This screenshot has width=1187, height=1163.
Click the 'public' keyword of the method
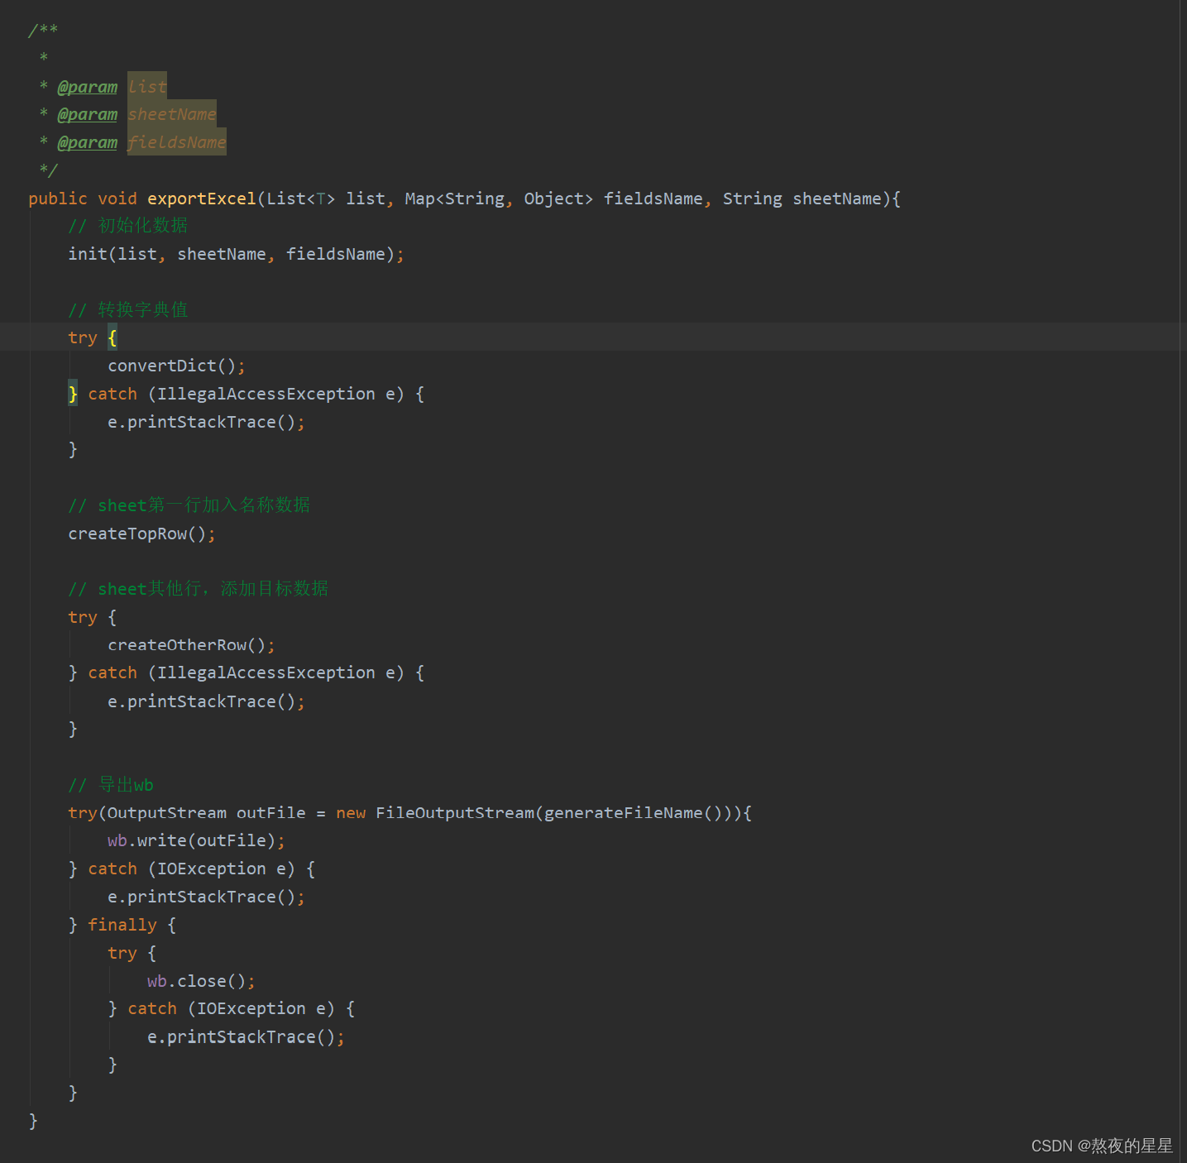pyautogui.click(x=58, y=199)
